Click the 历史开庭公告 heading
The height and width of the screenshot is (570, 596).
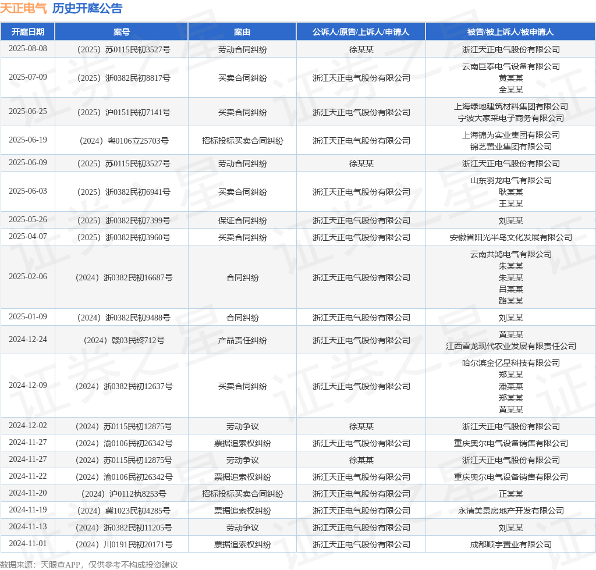click(x=87, y=8)
